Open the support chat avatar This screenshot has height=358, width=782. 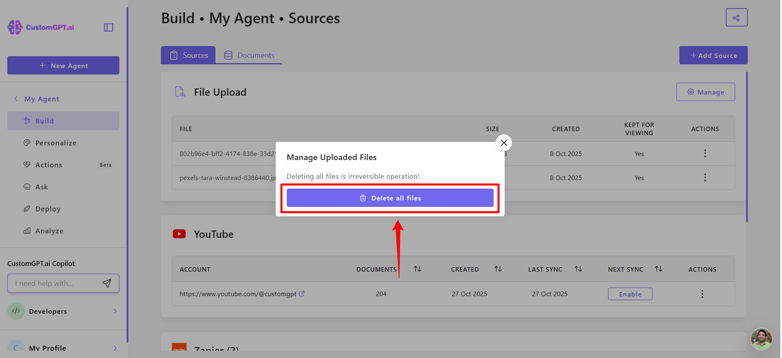click(761, 339)
